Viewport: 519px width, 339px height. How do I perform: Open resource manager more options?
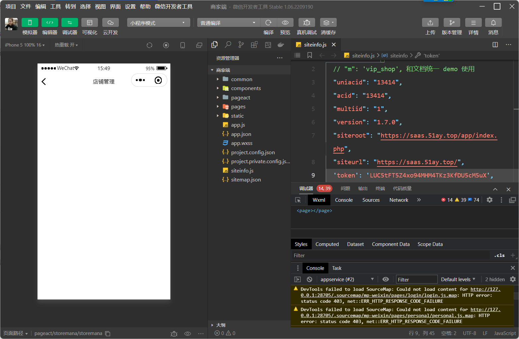[x=280, y=58]
